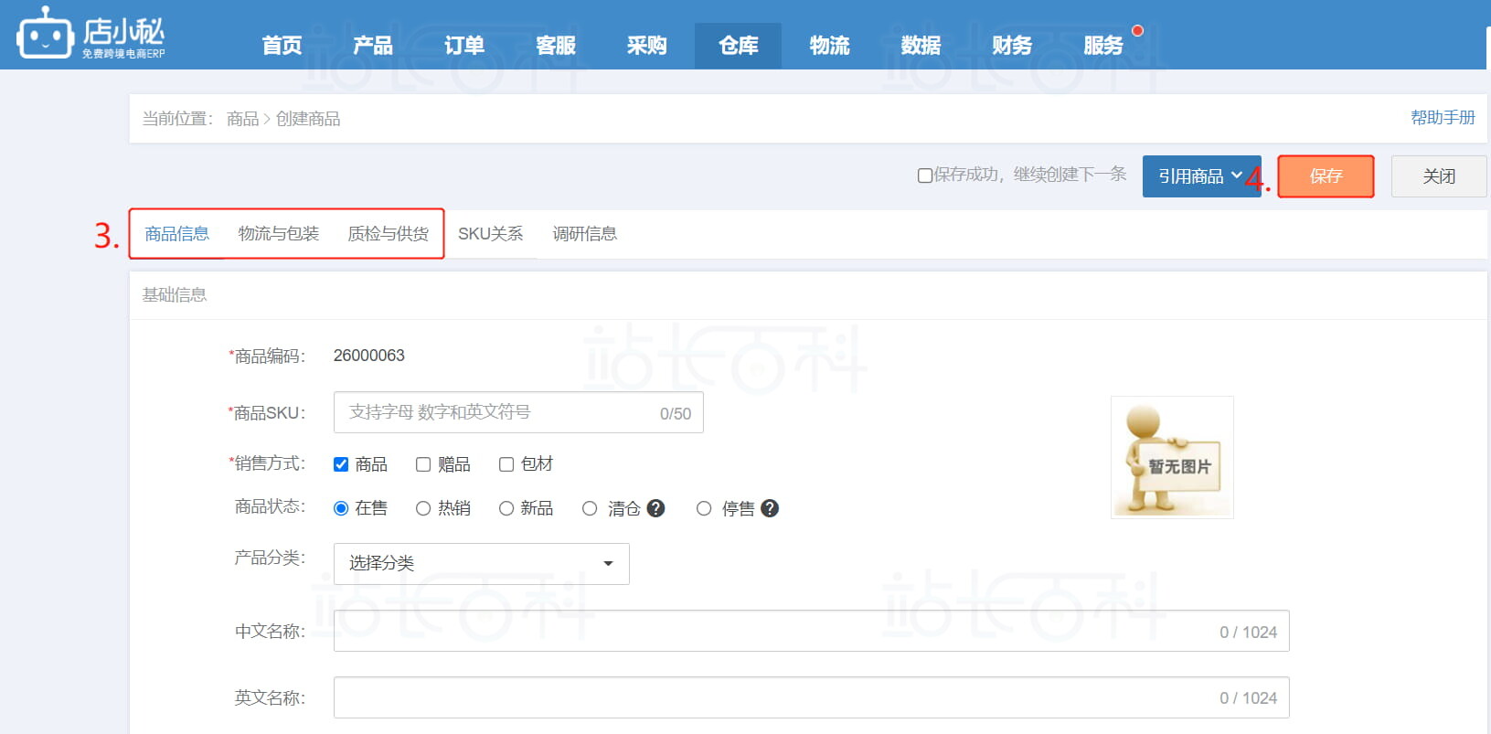The image size is (1491, 734).
Task: Choose the 新品 status radio button
Action: click(x=506, y=508)
